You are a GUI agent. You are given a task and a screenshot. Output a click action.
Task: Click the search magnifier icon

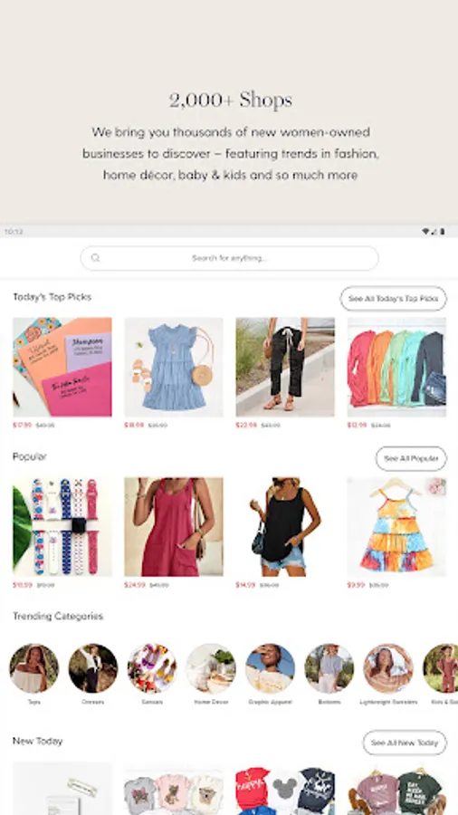(x=95, y=258)
